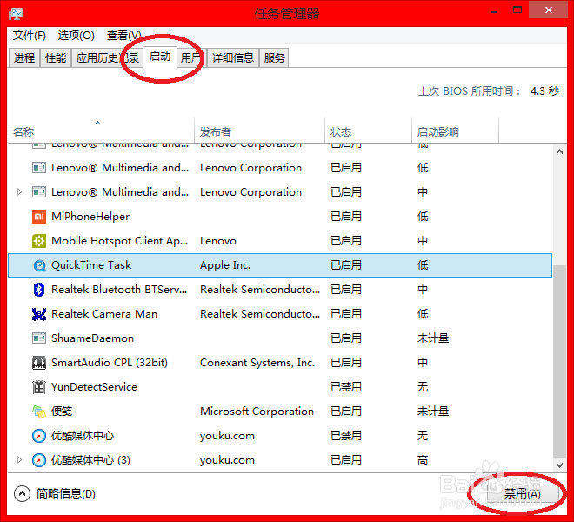Click the 便笺 sticky notes icon

click(x=39, y=412)
